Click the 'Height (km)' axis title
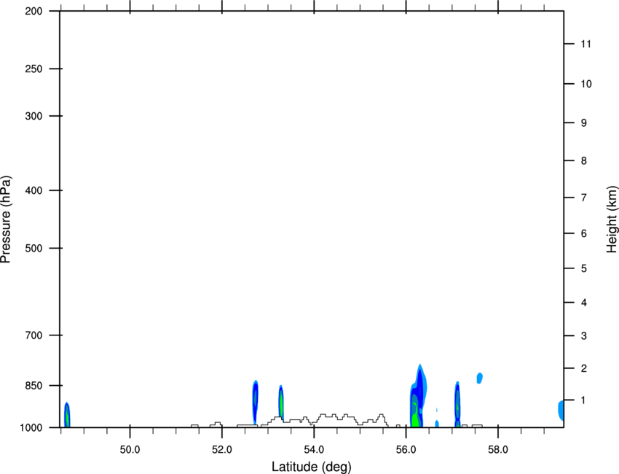The height and width of the screenshot is (474, 619). [x=612, y=219]
